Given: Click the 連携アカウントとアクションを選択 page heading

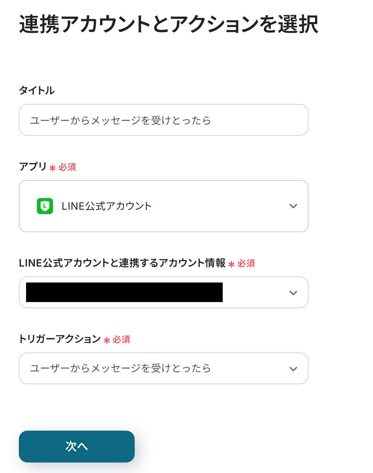Looking at the screenshot, I should point(168,25).
